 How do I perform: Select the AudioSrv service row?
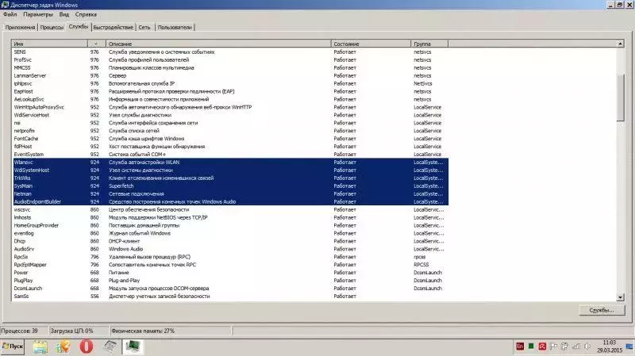click(x=230, y=249)
